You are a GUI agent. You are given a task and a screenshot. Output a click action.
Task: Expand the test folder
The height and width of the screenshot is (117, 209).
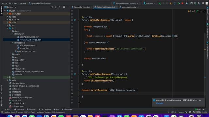[x=7, y=77]
